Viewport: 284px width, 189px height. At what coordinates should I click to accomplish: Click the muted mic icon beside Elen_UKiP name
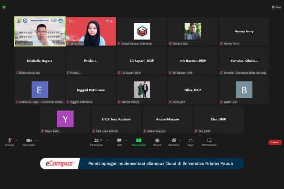coord(196,131)
